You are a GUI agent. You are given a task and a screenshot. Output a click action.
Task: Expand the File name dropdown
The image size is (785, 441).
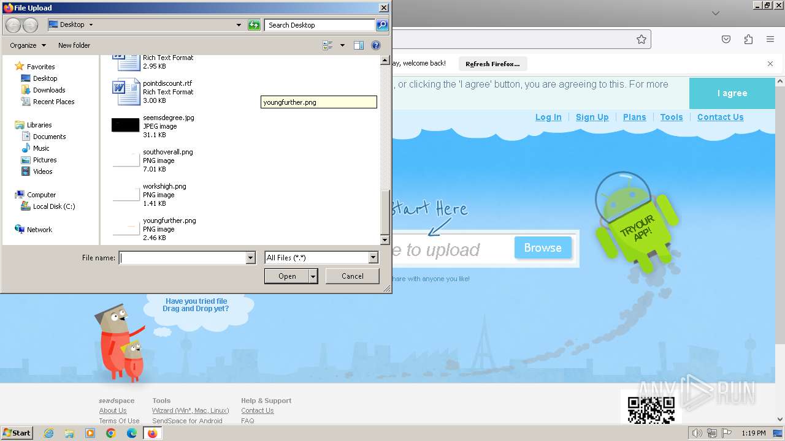click(x=250, y=258)
